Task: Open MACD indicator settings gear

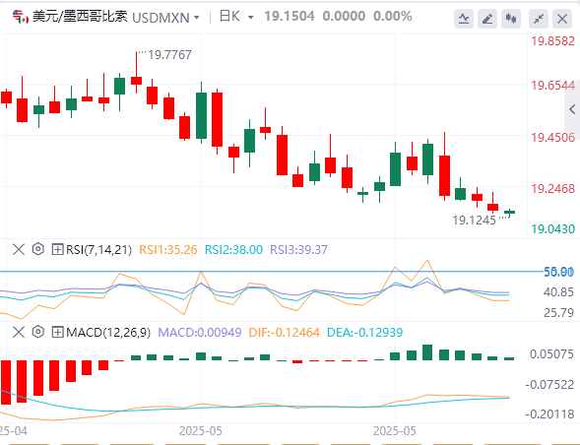Action: (x=37, y=332)
